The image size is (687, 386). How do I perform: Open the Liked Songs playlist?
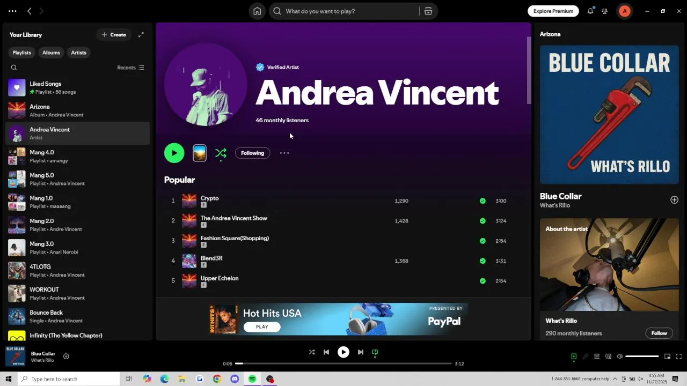pos(78,87)
